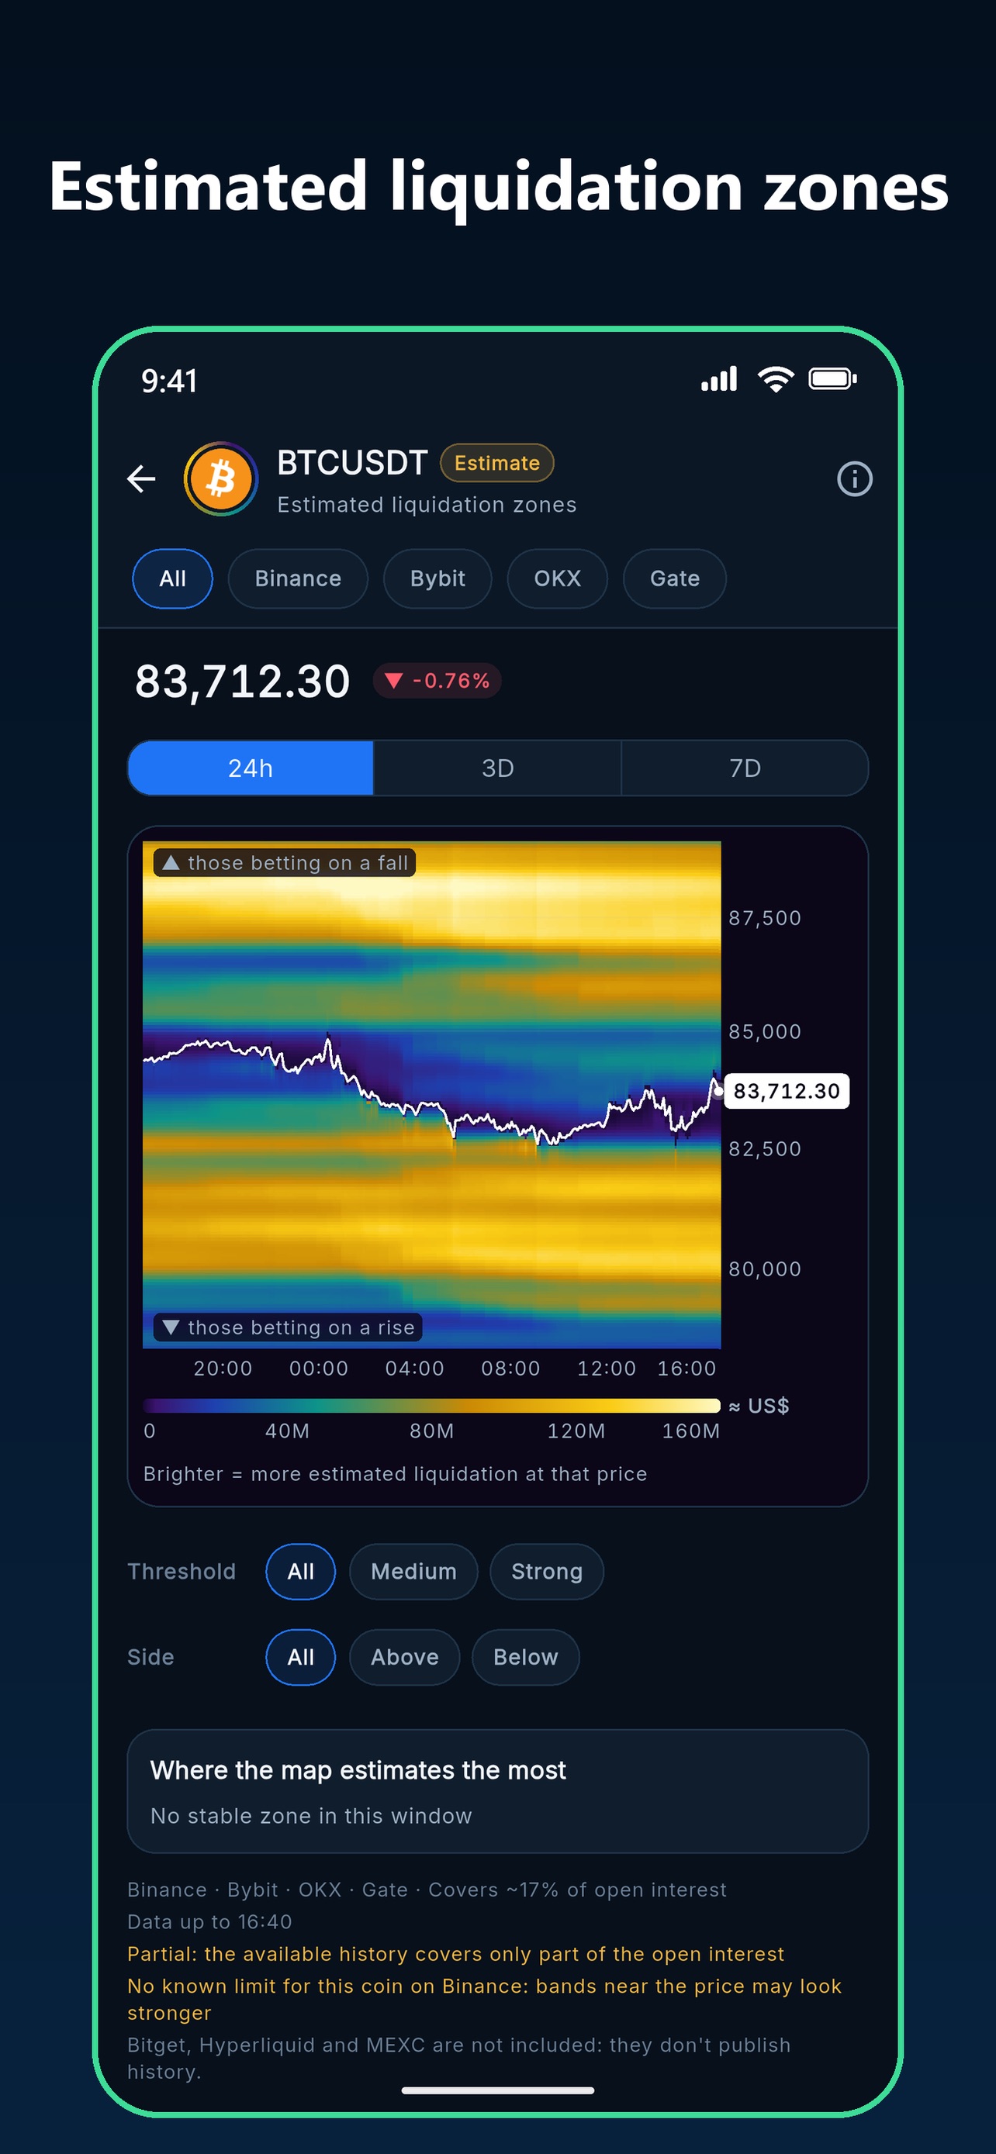Tap the 'those betting on a fall' label
The width and height of the screenshot is (996, 2154).
(285, 863)
